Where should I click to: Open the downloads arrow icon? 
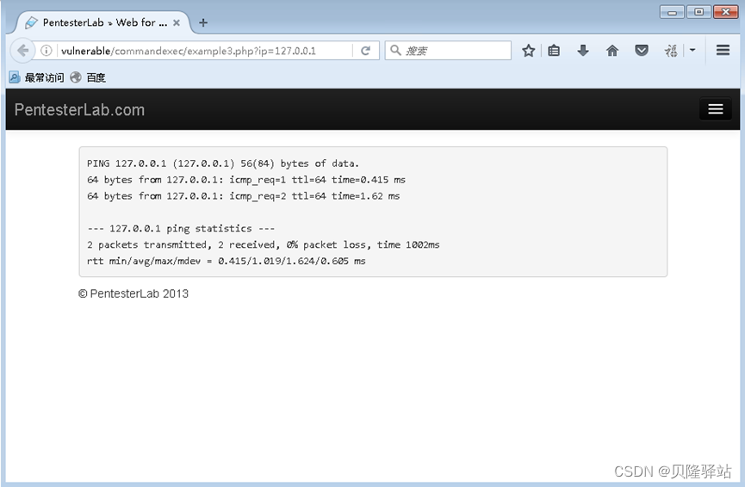click(x=583, y=50)
